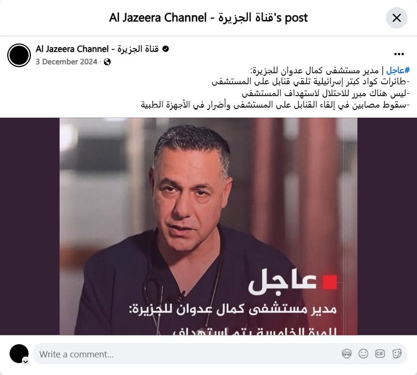417x375 pixels.
Task: Close the Al Jazeera post dialog
Action: [397, 18]
